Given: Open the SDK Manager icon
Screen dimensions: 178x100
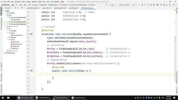Looking at the screenshot, I should pyautogui.click(x=170, y=5).
